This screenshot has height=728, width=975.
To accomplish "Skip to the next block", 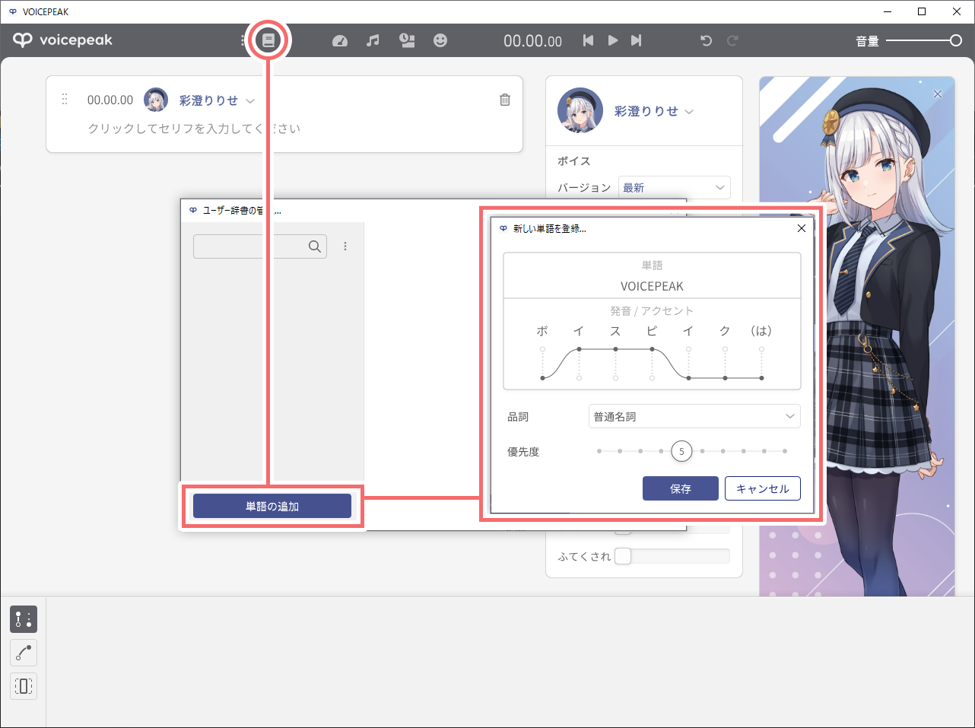I will point(637,41).
